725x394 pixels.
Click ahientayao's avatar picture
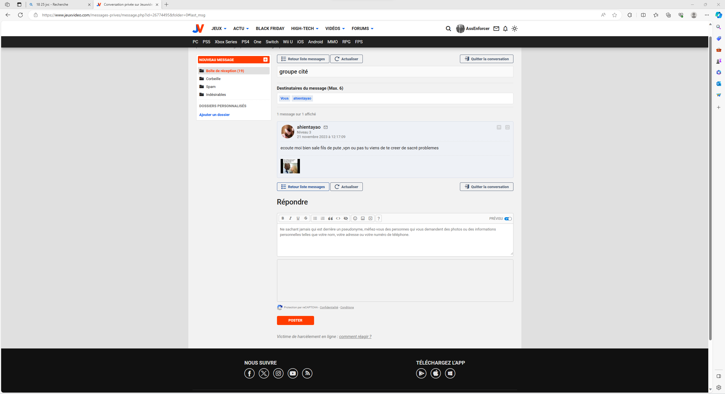click(x=287, y=132)
